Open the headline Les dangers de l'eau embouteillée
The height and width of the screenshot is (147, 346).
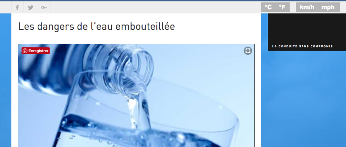tap(97, 27)
